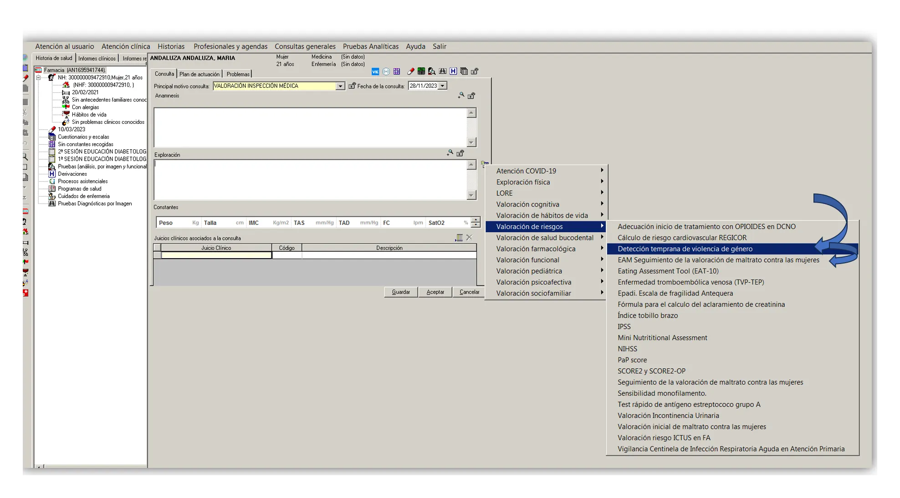Click the green ALTA/BAJA toolbar icon
The height and width of the screenshot is (498, 900).
coord(421,71)
